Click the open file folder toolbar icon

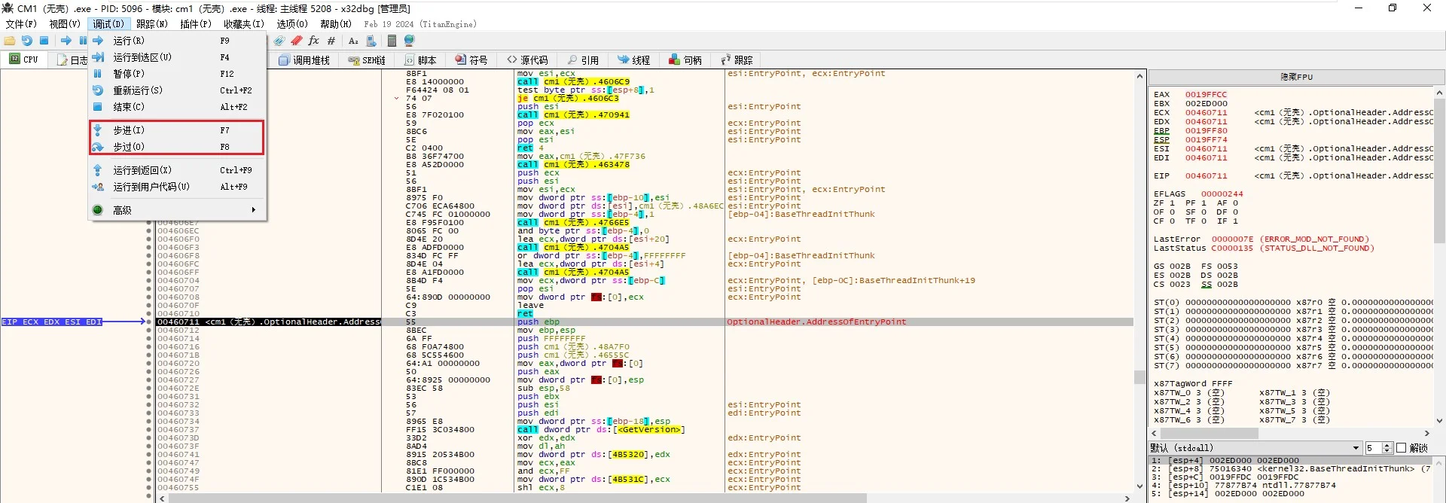click(x=10, y=41)
